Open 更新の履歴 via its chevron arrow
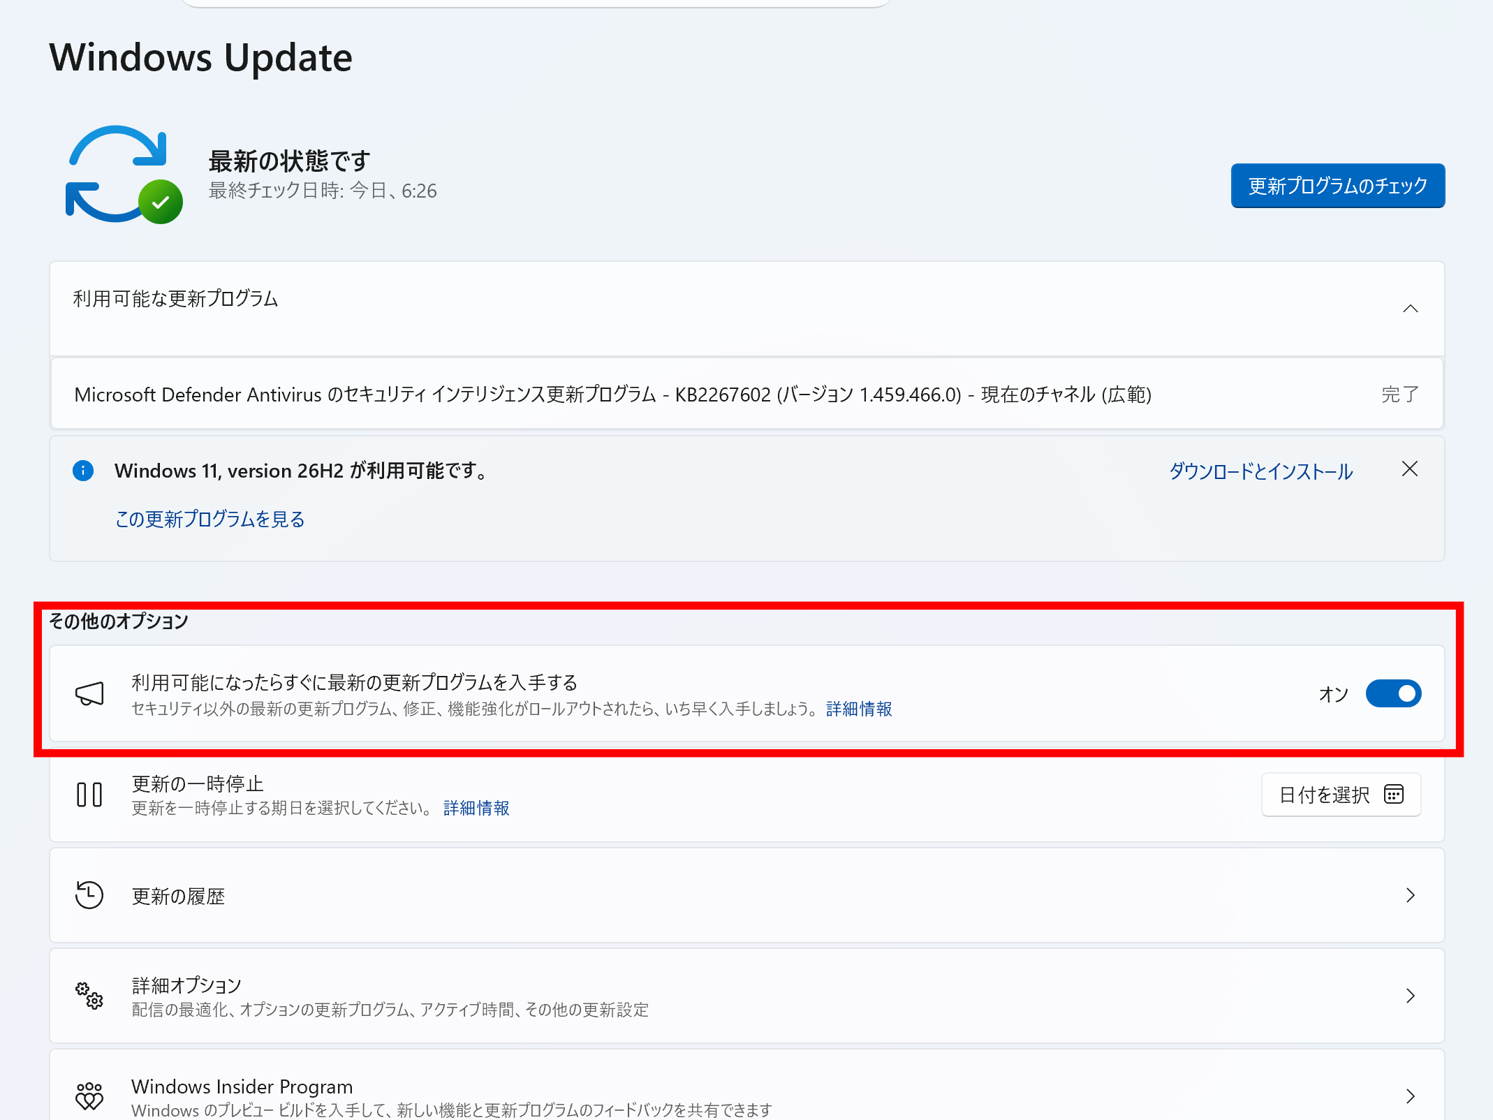 point(1411,895)
